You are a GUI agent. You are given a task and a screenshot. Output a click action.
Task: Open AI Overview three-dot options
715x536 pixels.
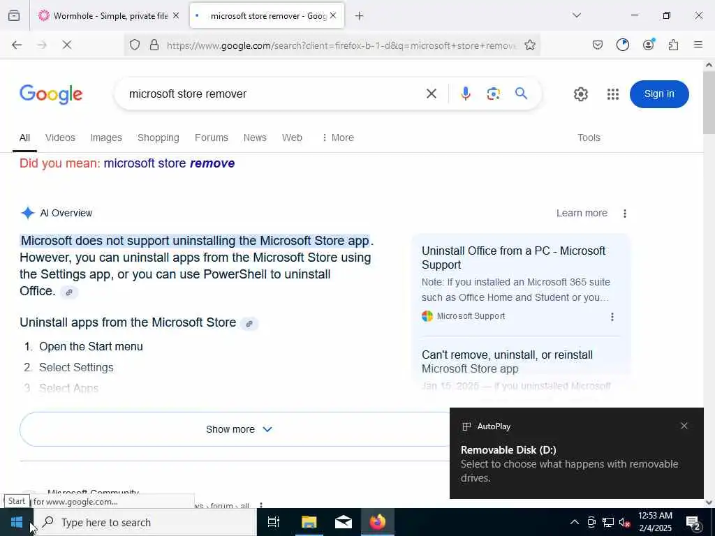click(625, 213)
